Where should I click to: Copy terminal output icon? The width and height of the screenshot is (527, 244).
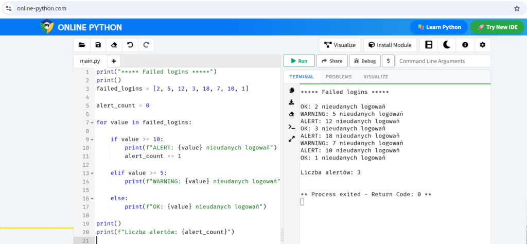coord(291,90)
